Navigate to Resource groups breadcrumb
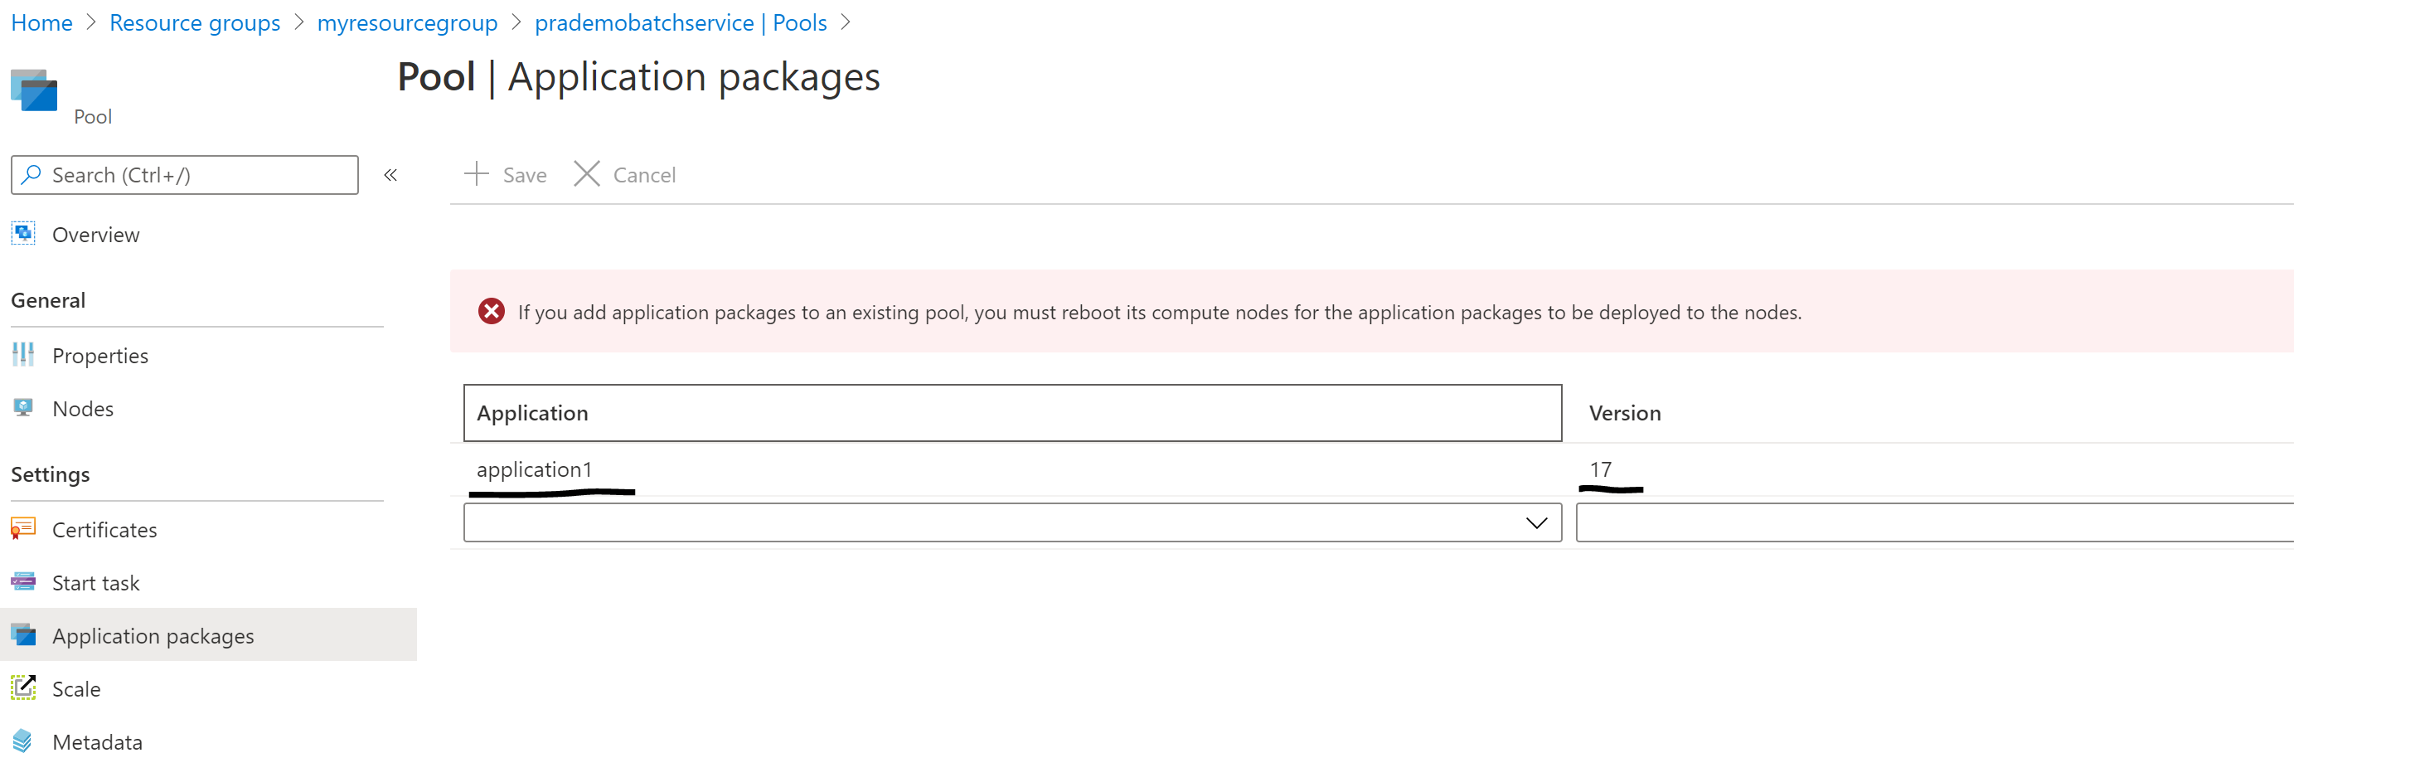 click(x=194, y=22)
